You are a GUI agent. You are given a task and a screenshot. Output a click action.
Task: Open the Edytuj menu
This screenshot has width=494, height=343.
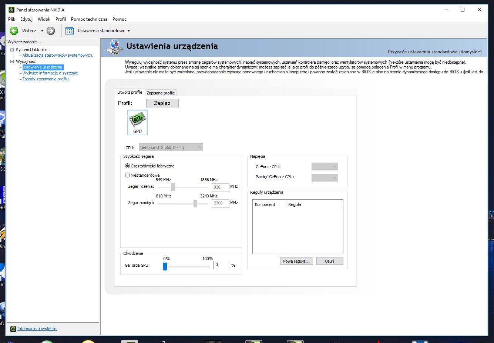(x=26, y=19)
